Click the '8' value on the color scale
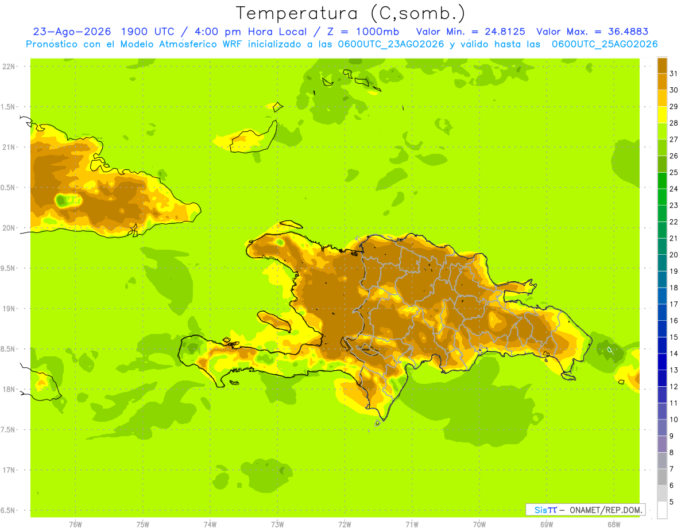The image size is (689, 532). 672,452
